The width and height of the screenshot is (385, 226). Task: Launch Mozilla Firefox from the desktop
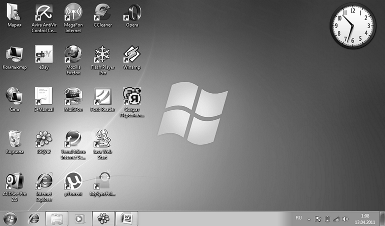pyautogui.click(x=73, y=54)
